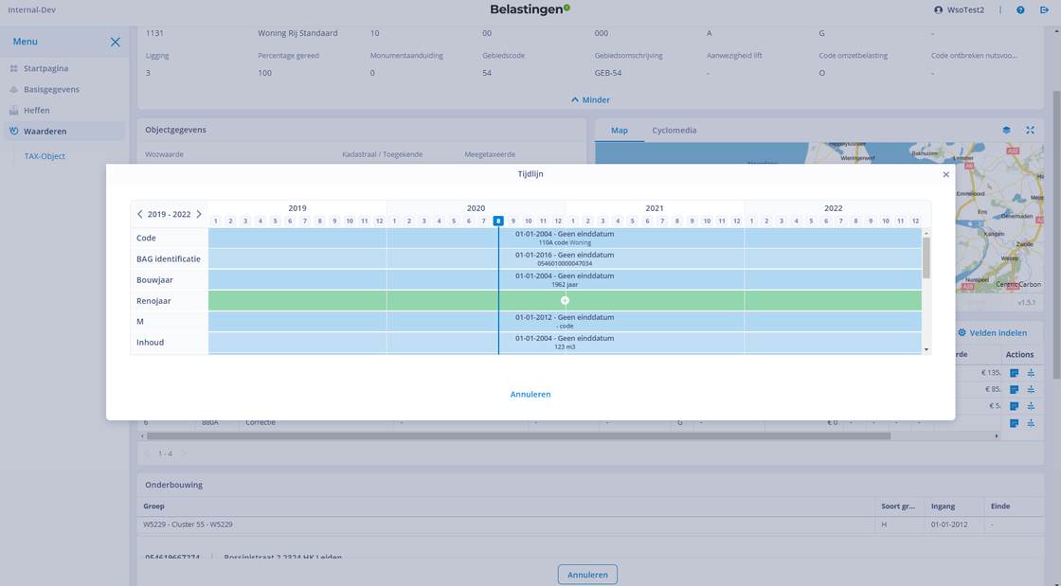Collapse details with the Minder link
This screenshot has height=586, width=1061.
(590, 100)
